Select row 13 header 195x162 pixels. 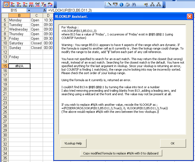(5, 57)
